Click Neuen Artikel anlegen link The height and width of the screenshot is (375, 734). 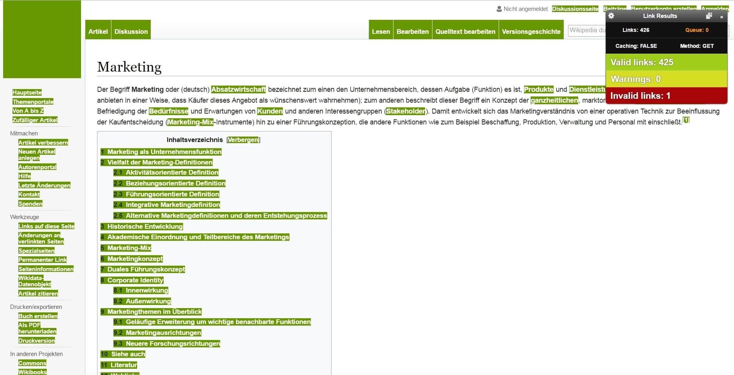tap(37, 155)
